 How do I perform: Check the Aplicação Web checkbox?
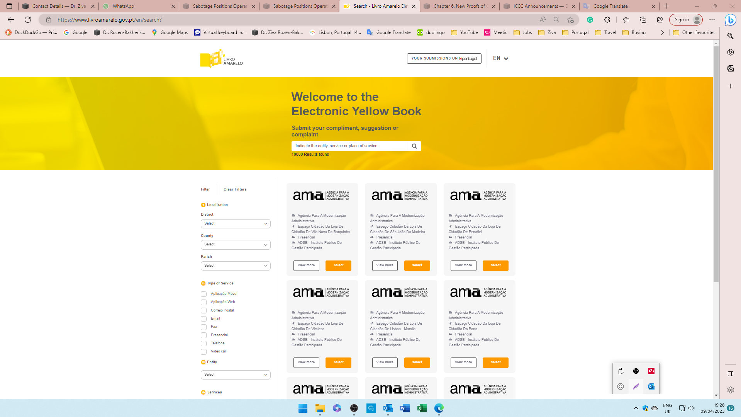(203, 302)
